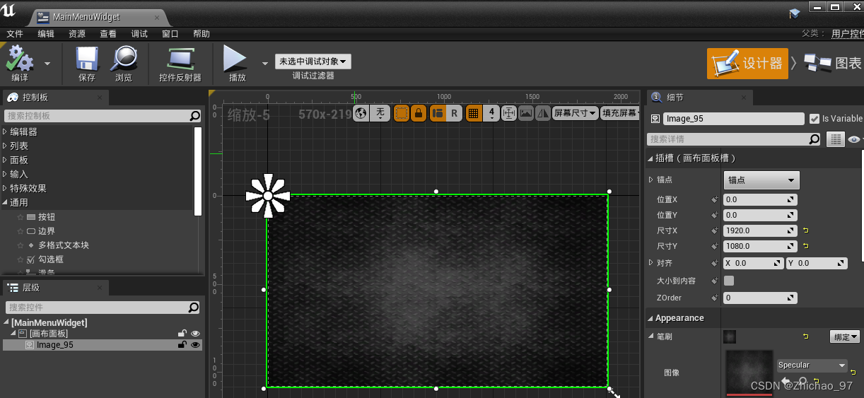
Task: Select the R render transform mode
Action: point(454,113)
